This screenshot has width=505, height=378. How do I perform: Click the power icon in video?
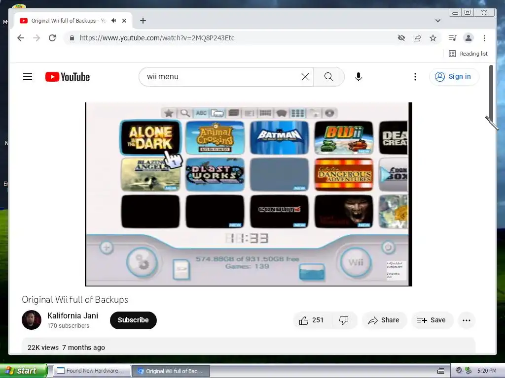[388, 248]
